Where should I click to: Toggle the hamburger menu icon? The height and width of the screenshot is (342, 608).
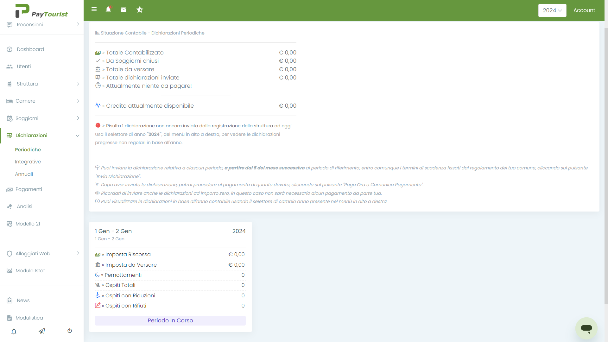point(94,9)
